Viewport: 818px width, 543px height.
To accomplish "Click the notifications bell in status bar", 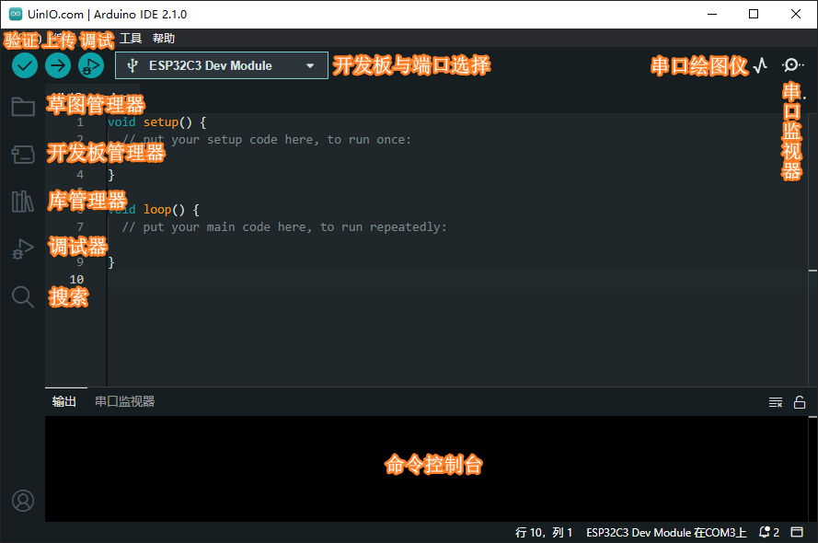I will pos(769,532).
